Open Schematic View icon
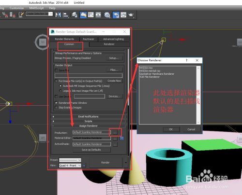 click(x=98, y=15)
